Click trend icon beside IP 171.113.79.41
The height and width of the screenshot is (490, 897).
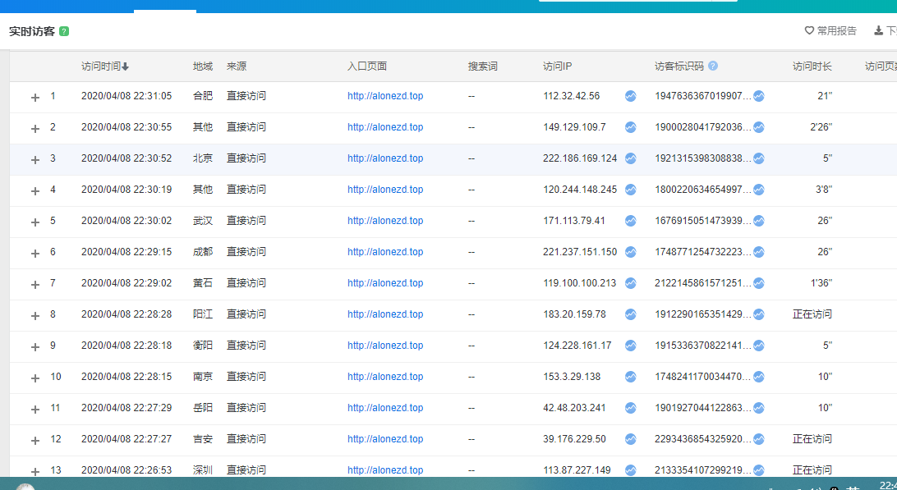pyautogui.click(x=630, y=221)
